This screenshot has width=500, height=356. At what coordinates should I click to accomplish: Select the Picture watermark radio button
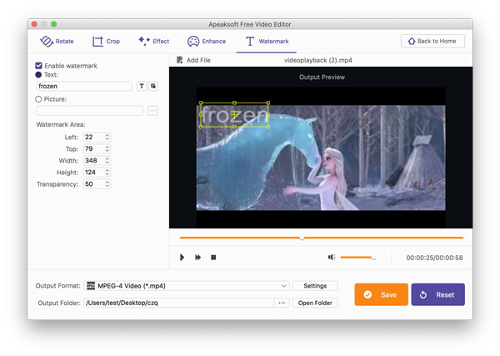[38, 99]
